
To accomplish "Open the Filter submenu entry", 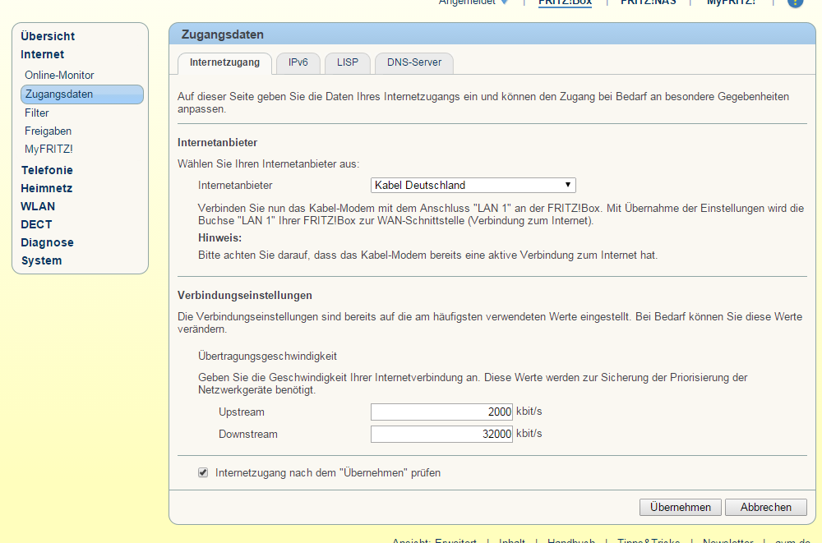I will tap(37, 113).
